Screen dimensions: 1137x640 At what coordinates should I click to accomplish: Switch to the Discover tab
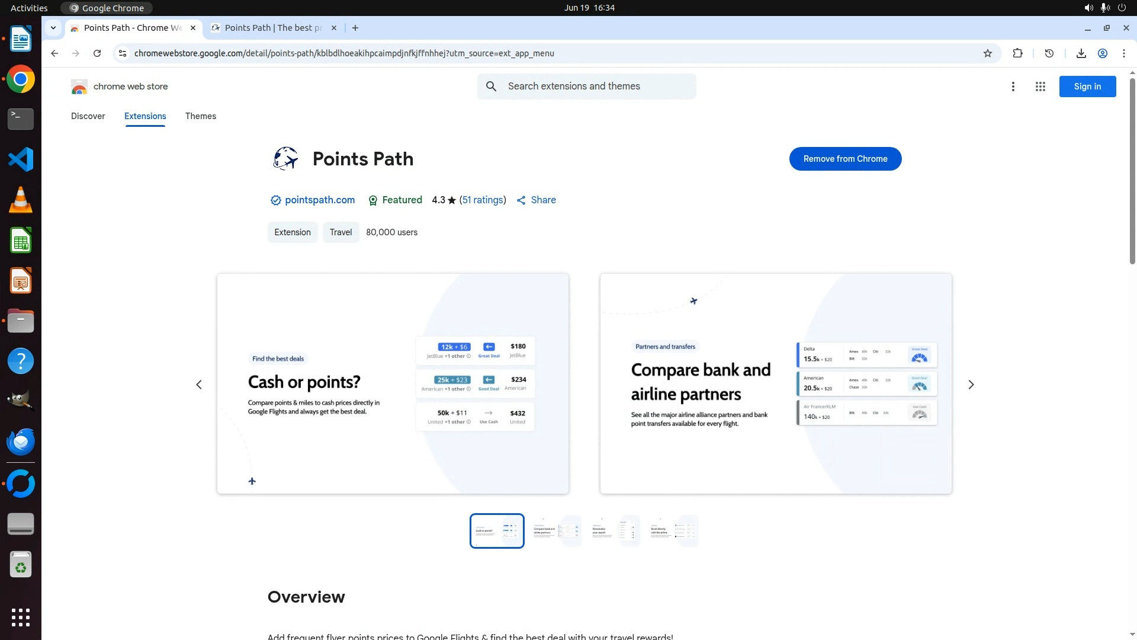click(x=88, y=116)
